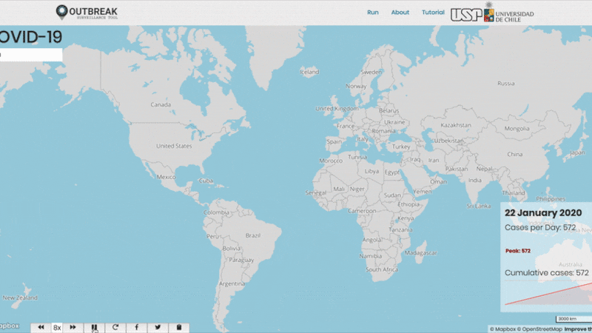Click the Universidad de Chile logo
592x333 pixels.
coord(509,14)
